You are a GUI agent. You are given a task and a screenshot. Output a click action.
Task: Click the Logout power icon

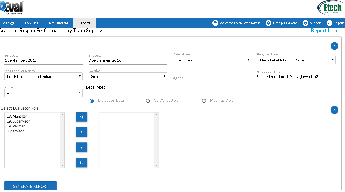330,23
